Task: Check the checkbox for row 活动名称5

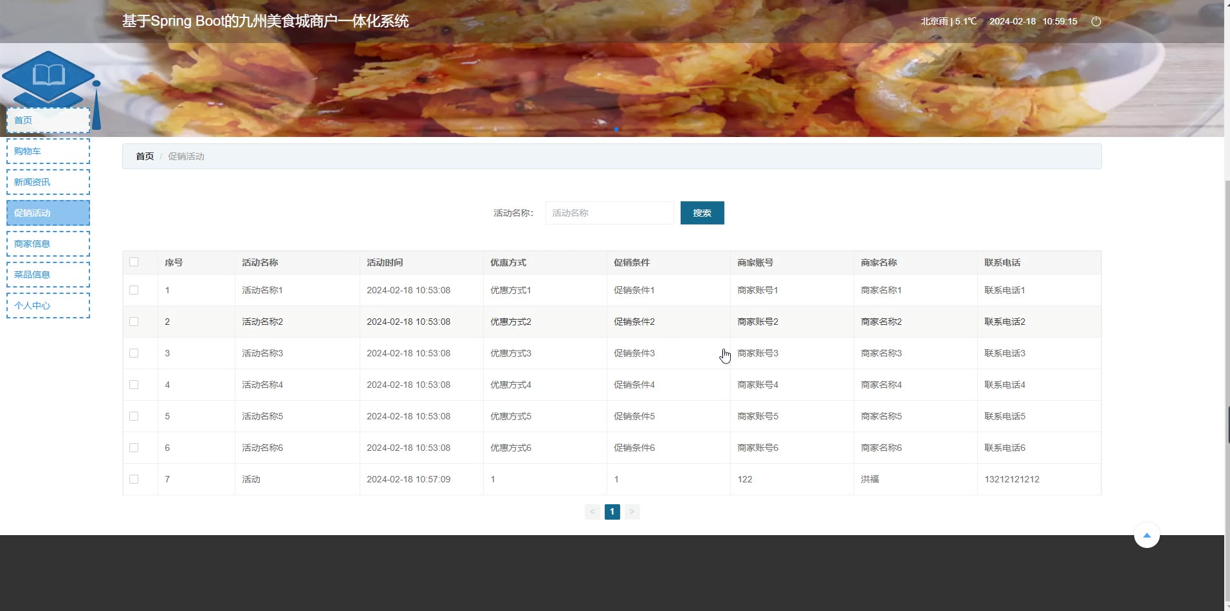Action: [134, 416]
